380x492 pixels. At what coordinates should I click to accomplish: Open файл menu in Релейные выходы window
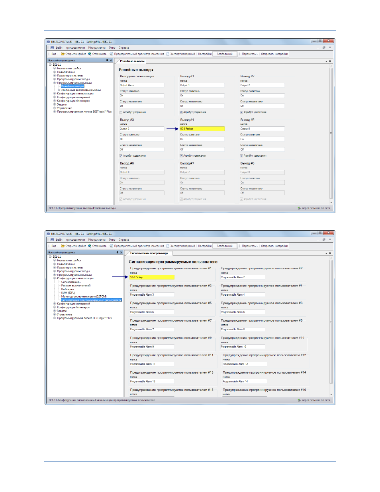coord(59,47)
